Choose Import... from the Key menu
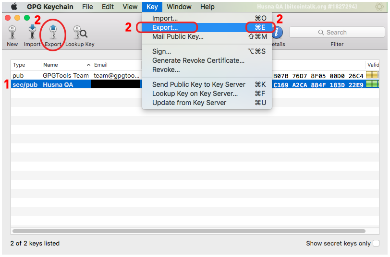Image resolution: width=390 pixels, height=257 pixels. point(207,18)
